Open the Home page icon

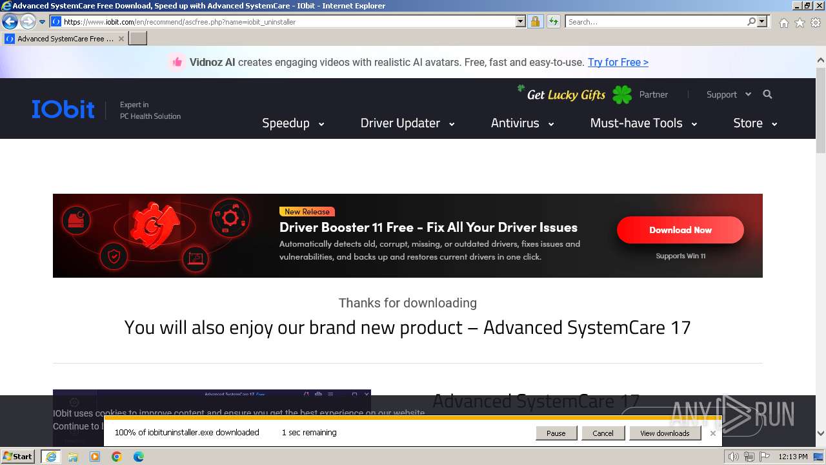coord(783,23)
